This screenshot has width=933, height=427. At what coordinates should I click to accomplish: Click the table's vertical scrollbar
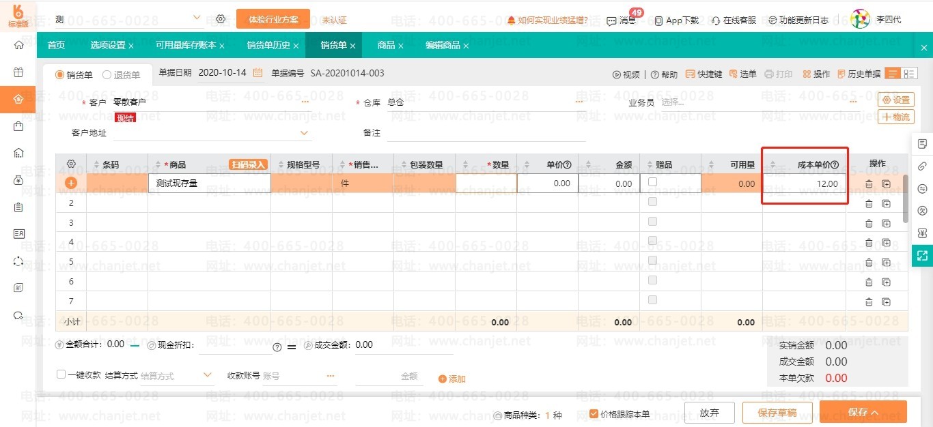pos(906,198)
